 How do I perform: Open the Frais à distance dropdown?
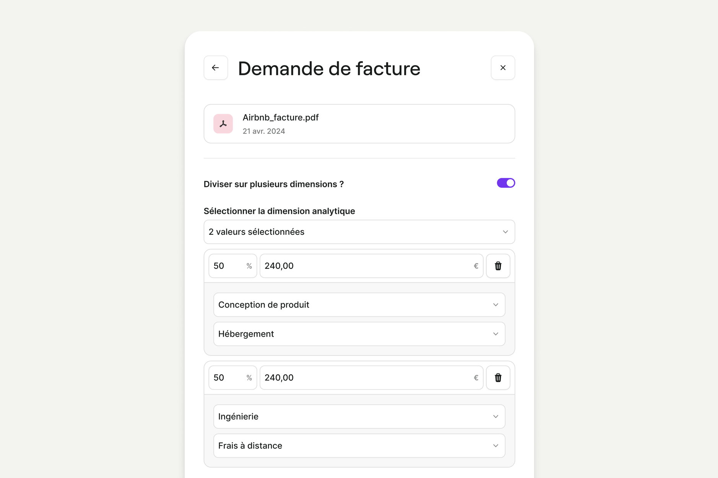coord(359,446)
